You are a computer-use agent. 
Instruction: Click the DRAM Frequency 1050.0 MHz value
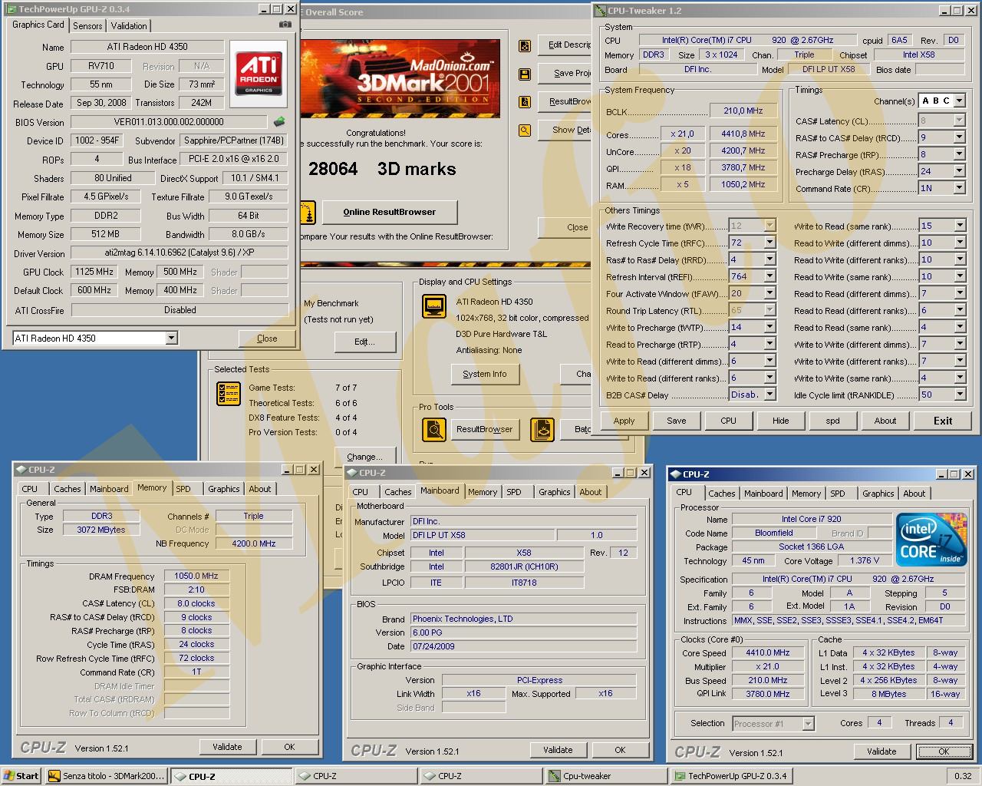click(x=195, y=576)
